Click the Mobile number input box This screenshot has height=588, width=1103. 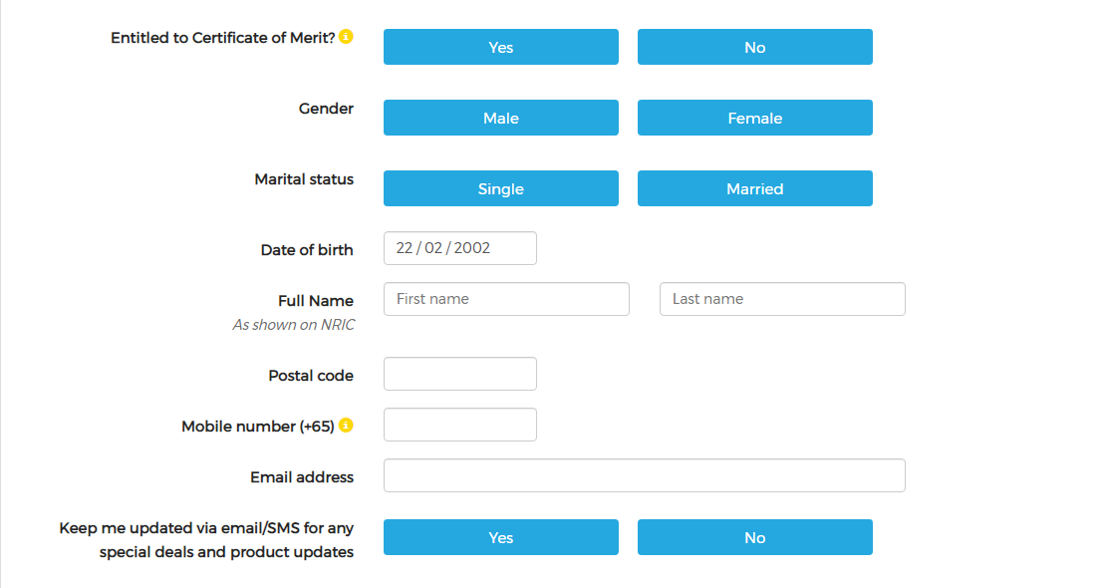460,425
